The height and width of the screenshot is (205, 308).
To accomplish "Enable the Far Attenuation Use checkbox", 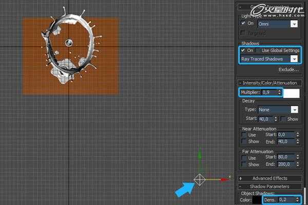I will [x=244, y=158].
